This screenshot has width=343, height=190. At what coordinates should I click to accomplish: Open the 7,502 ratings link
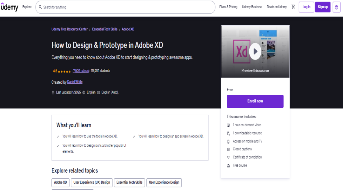click(x=81, y=71)
